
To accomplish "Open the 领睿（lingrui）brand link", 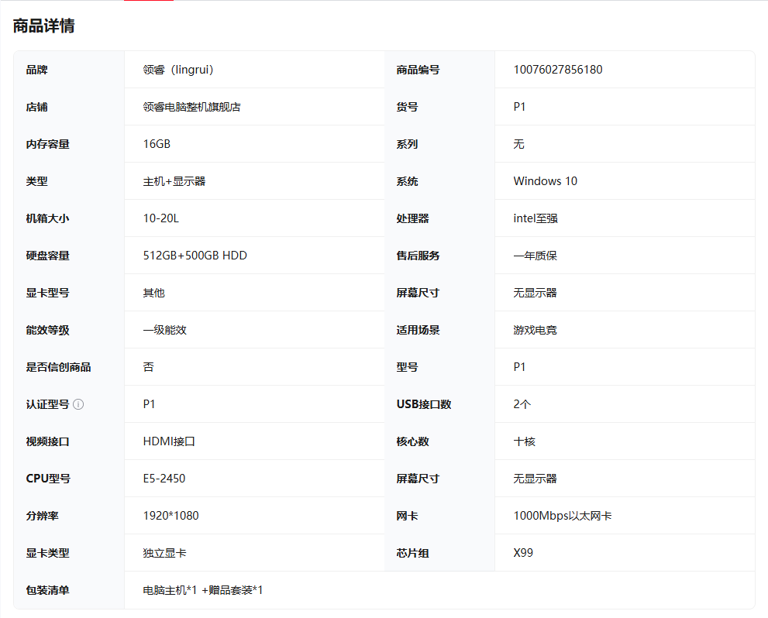I will 178,70.
